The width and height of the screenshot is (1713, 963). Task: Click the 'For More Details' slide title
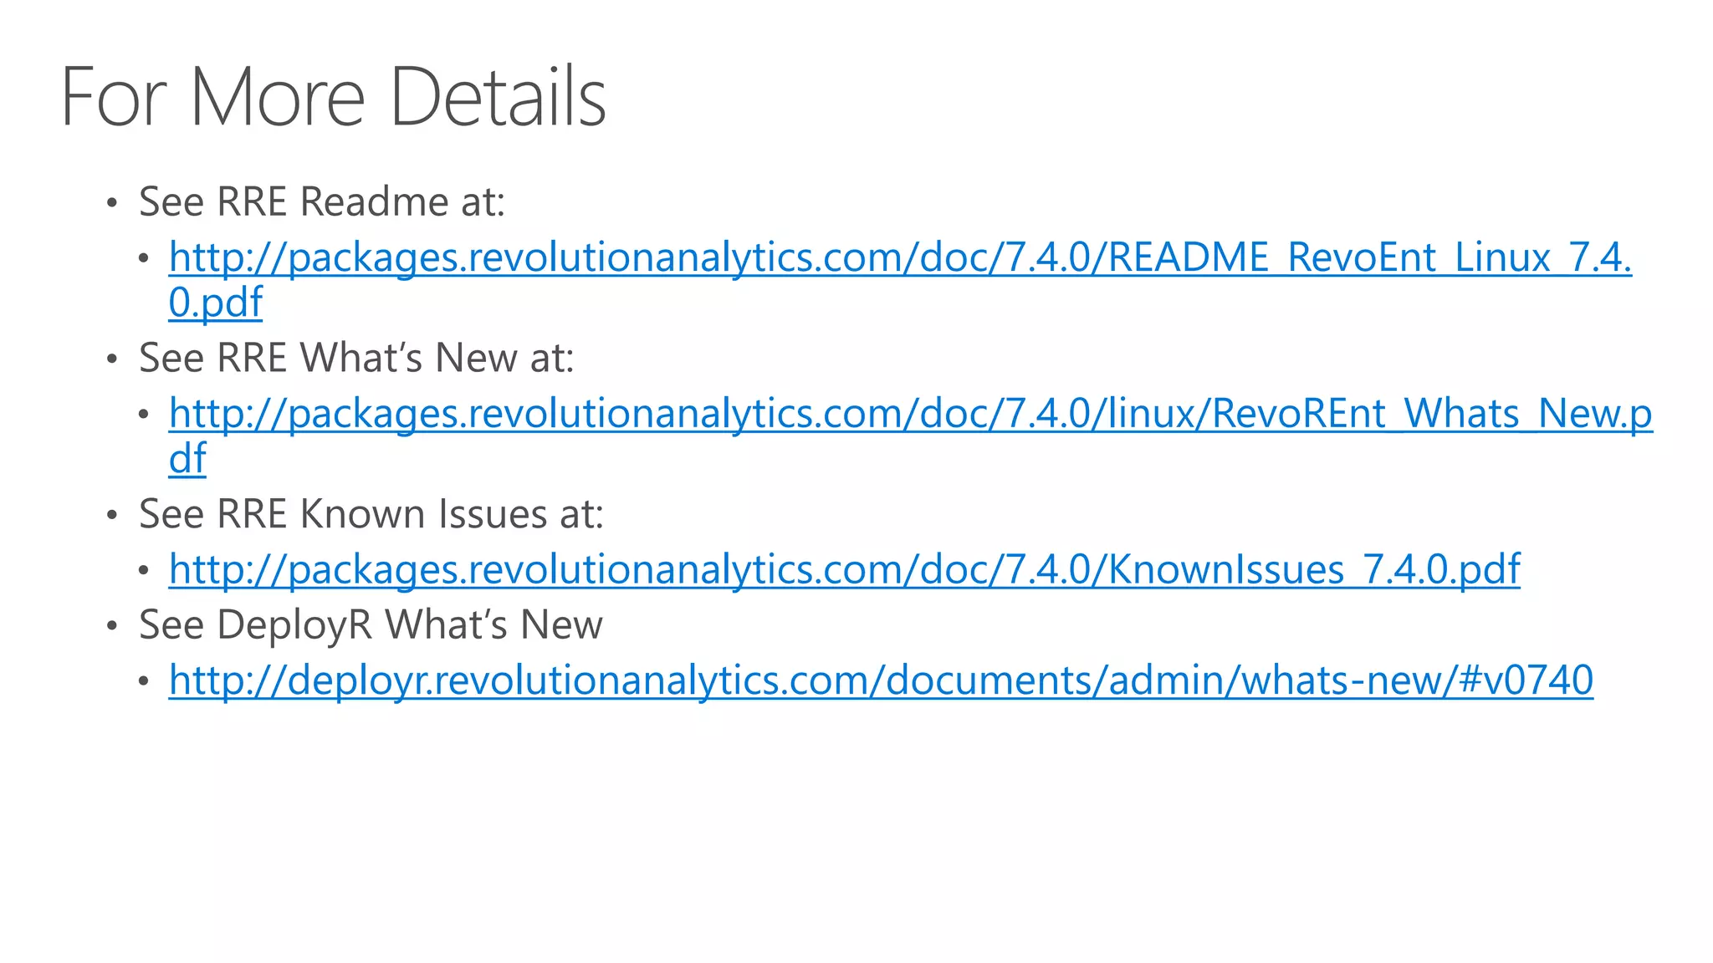pos(333,97)
